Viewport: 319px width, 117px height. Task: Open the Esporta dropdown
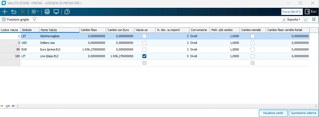pyautogui.click(x=291, y=19)
